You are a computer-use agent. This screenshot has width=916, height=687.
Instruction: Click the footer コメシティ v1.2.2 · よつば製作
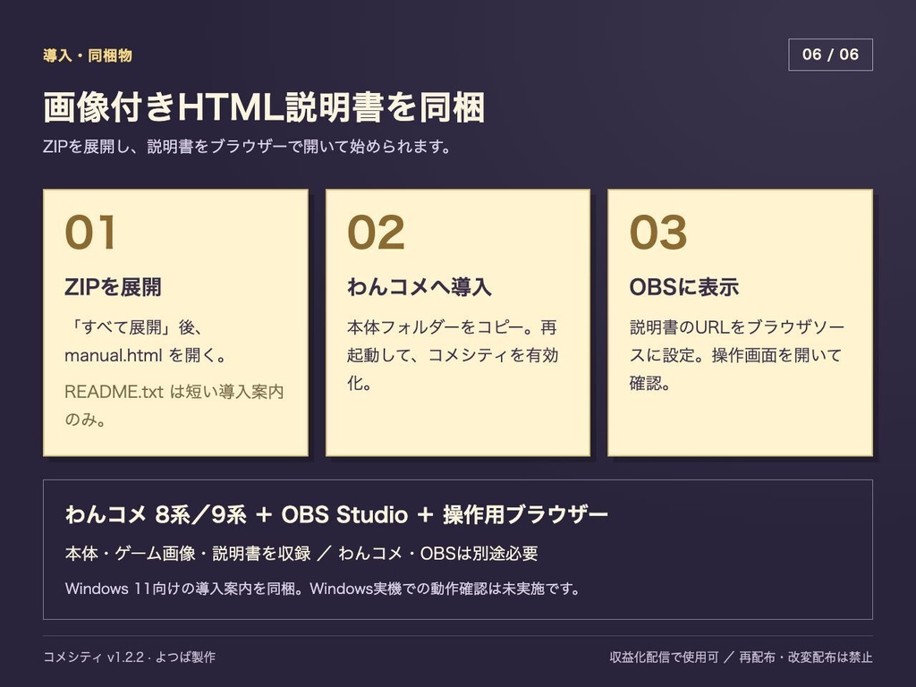point(129,657)
